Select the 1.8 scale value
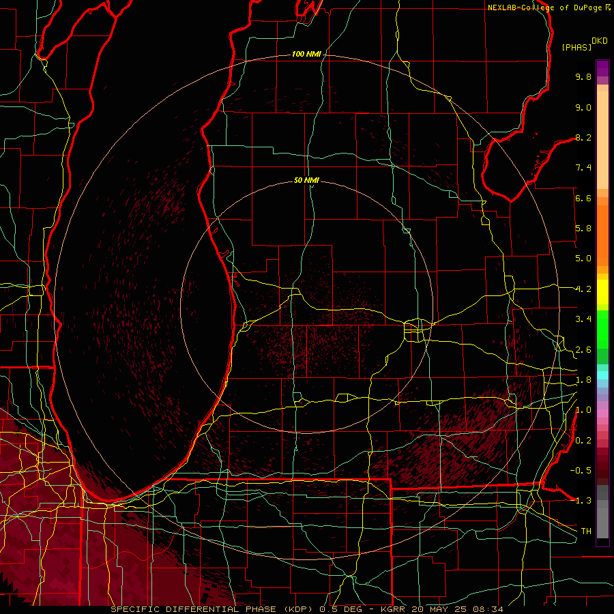This screenshot has width=614, height=614. point(583,380)
